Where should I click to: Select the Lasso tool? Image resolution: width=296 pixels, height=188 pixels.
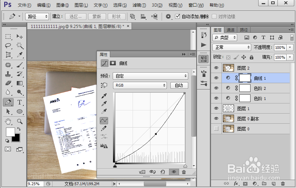[8, 45]
